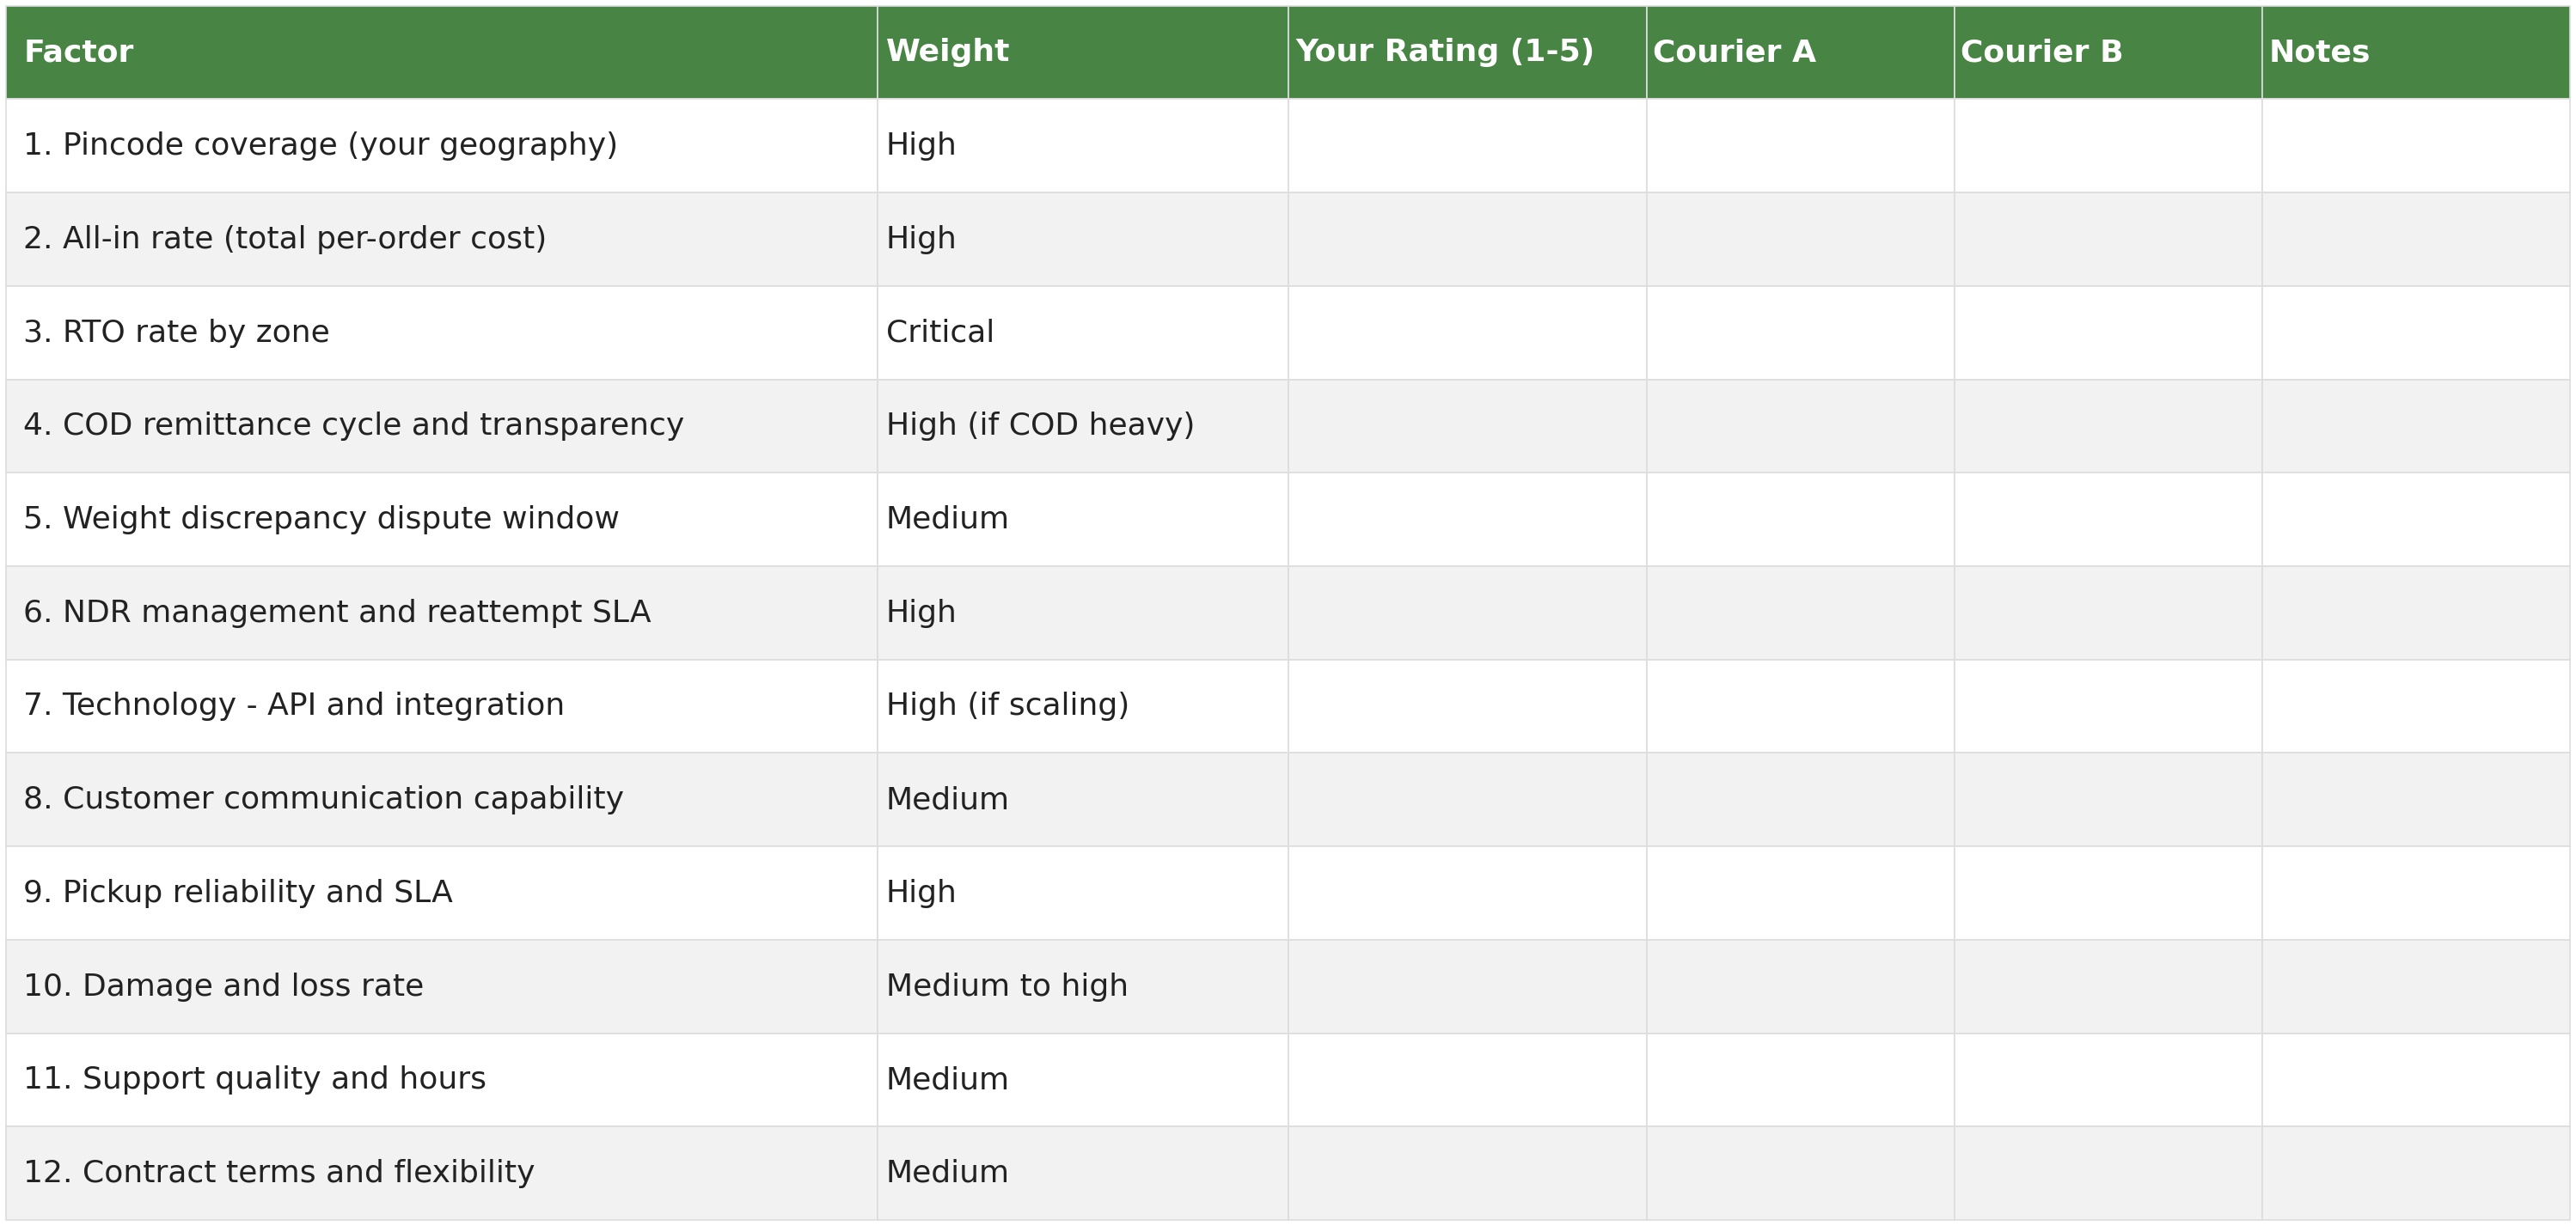Click the 'High' weight for Pincode coverage

click(x=1082, y=145)
